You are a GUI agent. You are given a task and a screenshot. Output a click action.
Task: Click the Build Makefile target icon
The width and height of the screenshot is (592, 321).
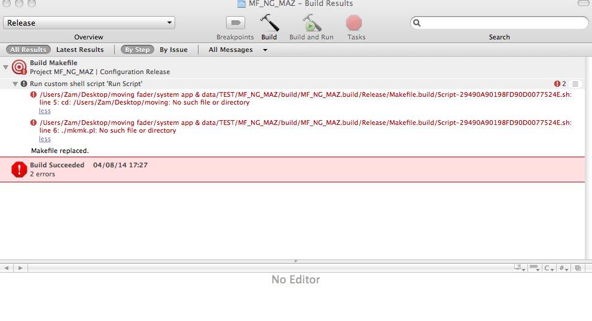pos(19,67)
